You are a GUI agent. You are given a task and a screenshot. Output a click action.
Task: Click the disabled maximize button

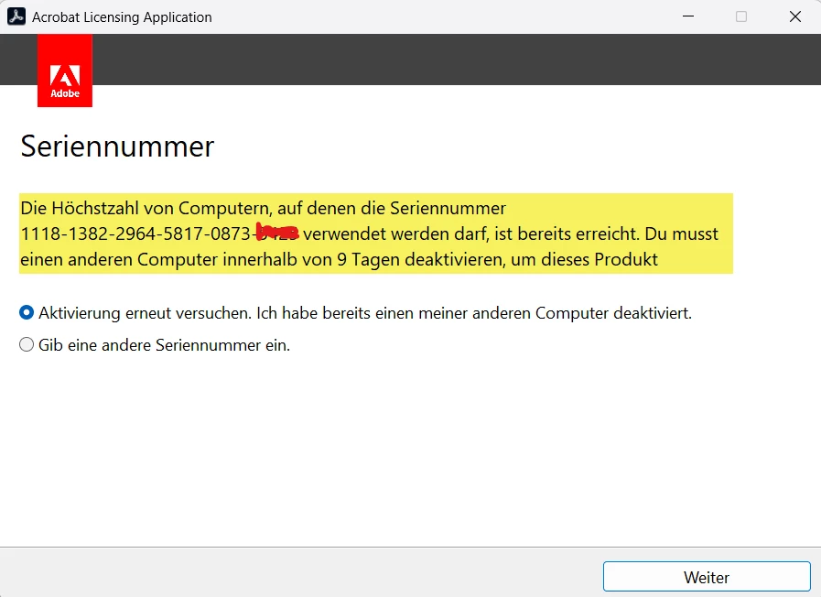741,16
